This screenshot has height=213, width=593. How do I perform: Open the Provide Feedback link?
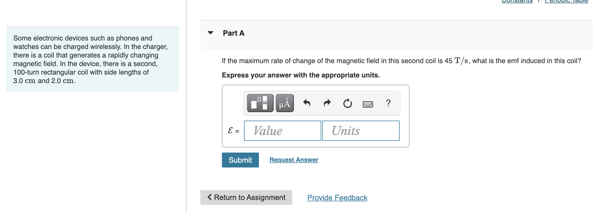coord(337,198)
